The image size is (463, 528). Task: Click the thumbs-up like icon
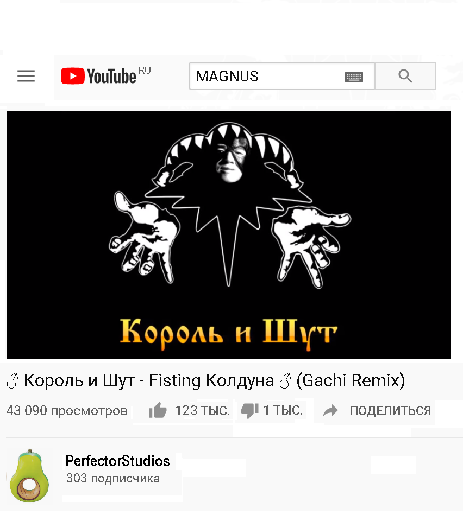pos(158,410)
